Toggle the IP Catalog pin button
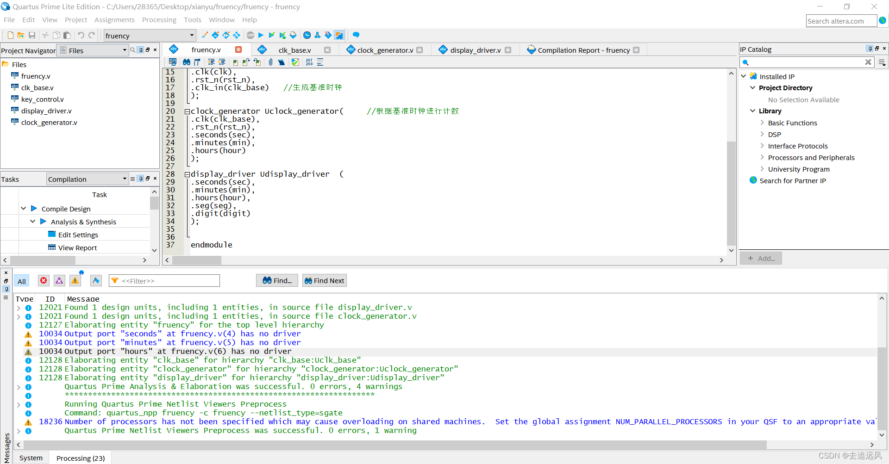This screenshot has width=889, height=464. click(x=870, y=49)
